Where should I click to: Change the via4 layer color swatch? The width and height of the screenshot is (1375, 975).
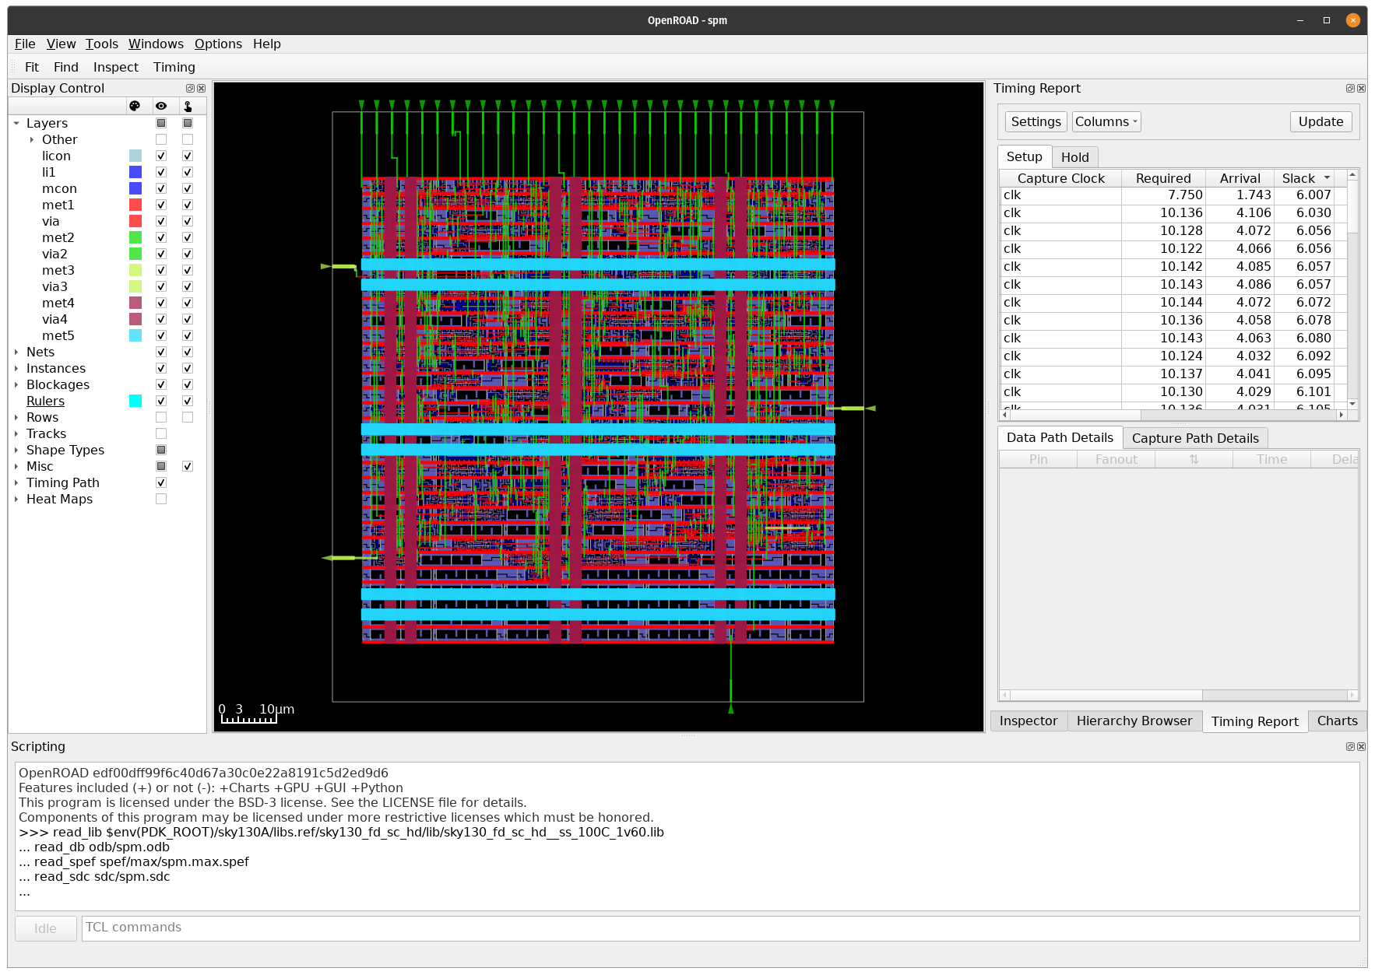[135, 319]
